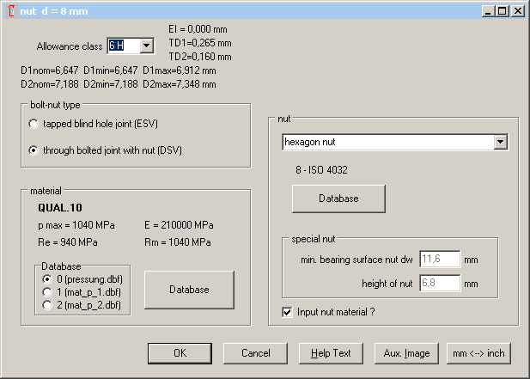Toggle the Input nut material checkbox
The width and height of the screenshot is (530, 379).
point(288,311)
